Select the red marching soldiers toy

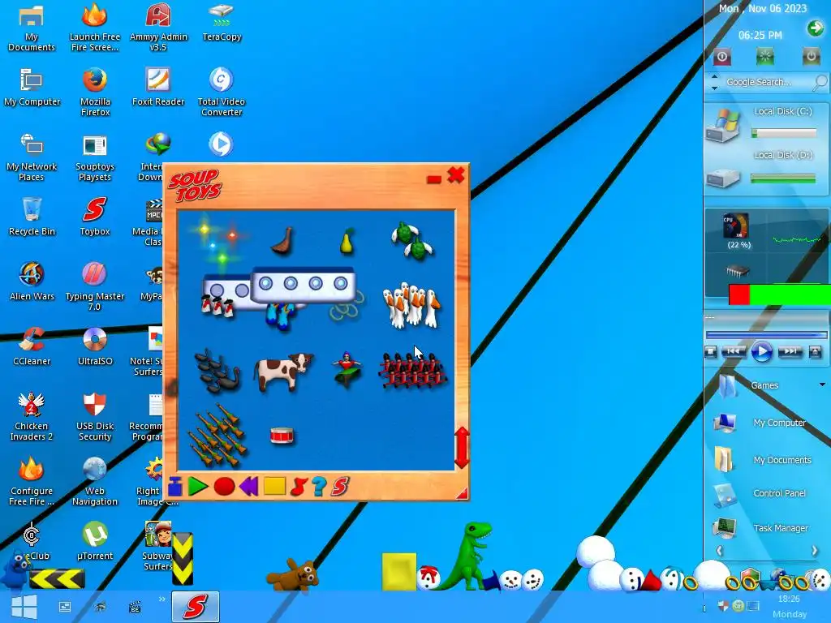point(412,371)
